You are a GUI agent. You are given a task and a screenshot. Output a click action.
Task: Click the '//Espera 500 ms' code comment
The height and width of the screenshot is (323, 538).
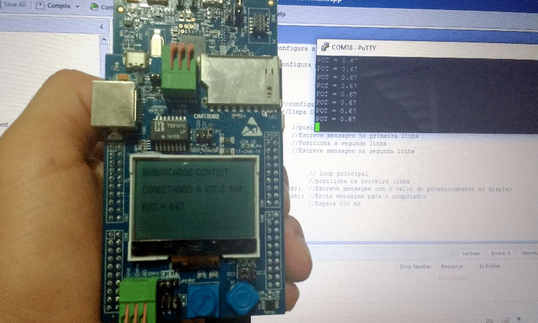pyautogui.click(x=334, y=204)
